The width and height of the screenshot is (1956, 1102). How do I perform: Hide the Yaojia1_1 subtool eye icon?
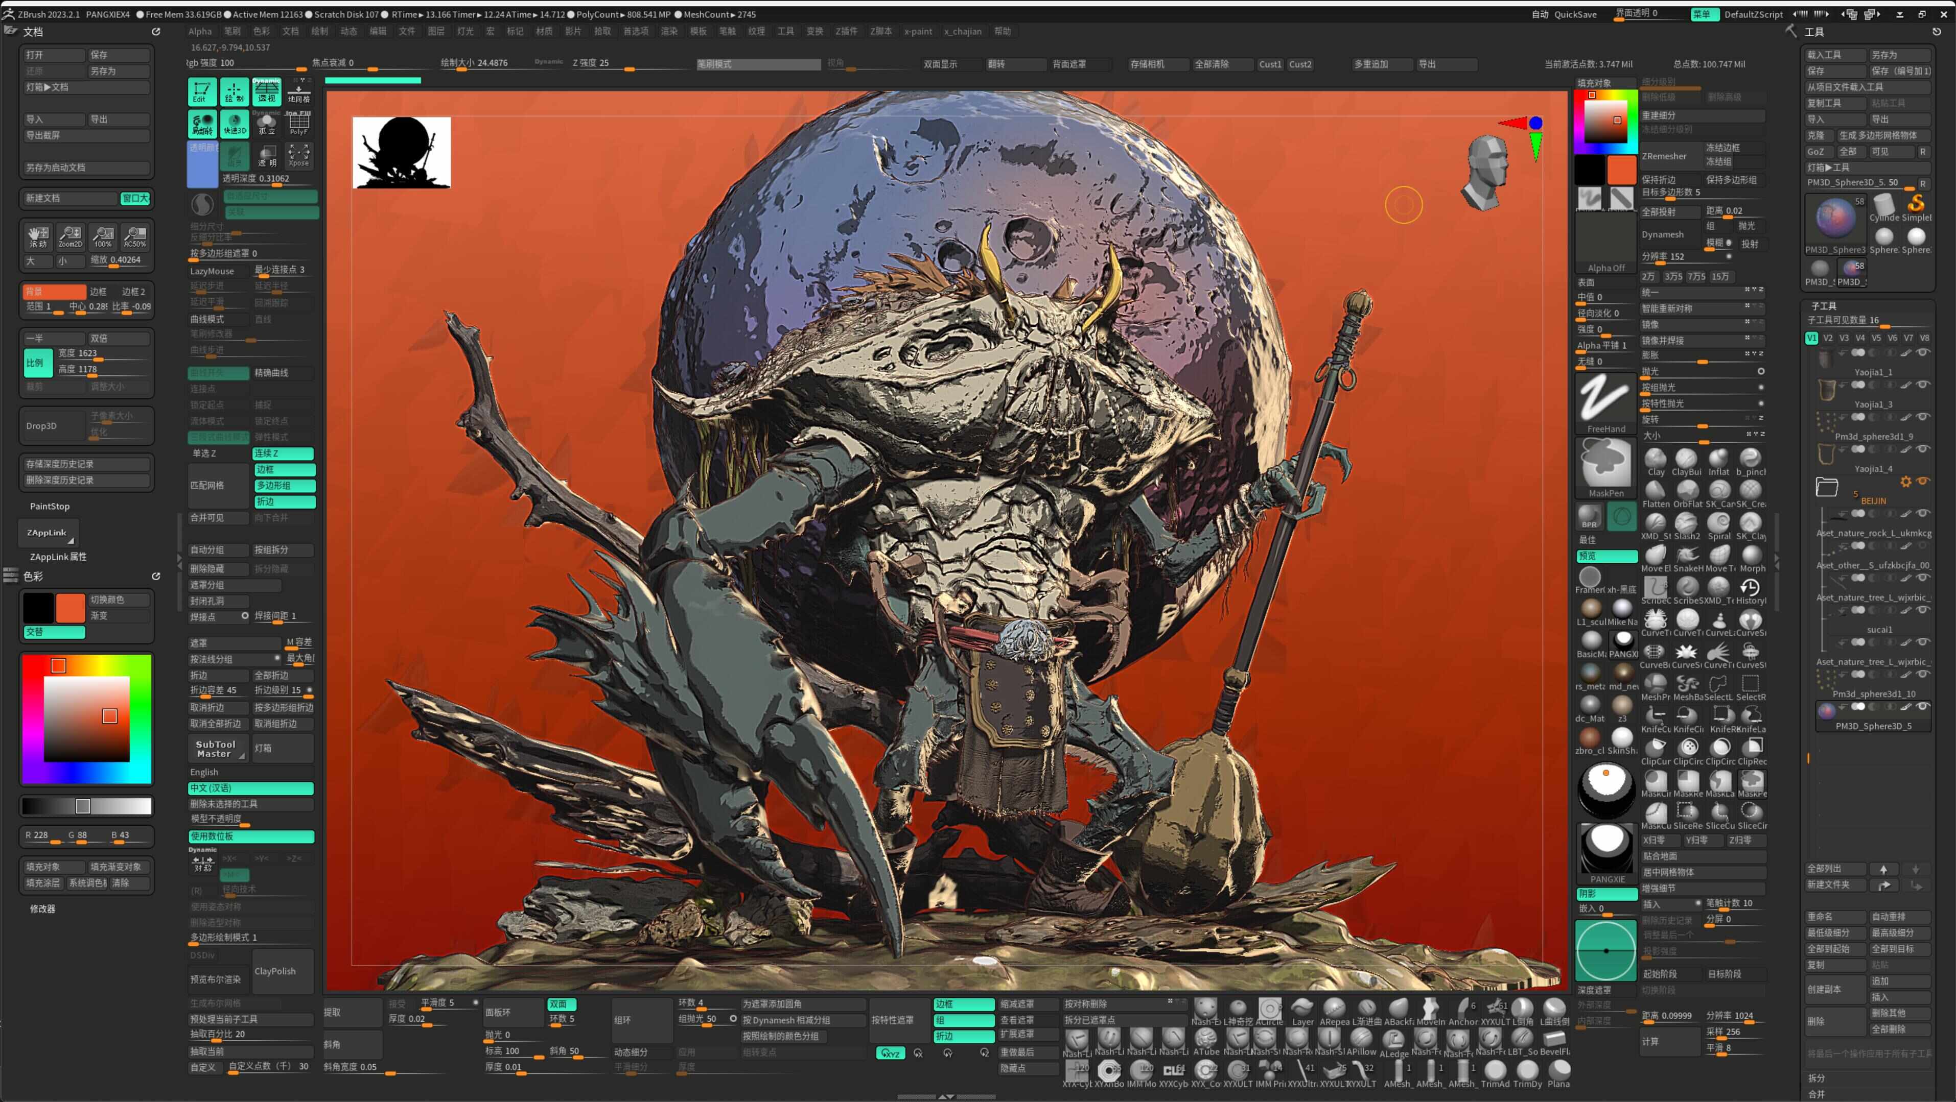coord(1923,352)
